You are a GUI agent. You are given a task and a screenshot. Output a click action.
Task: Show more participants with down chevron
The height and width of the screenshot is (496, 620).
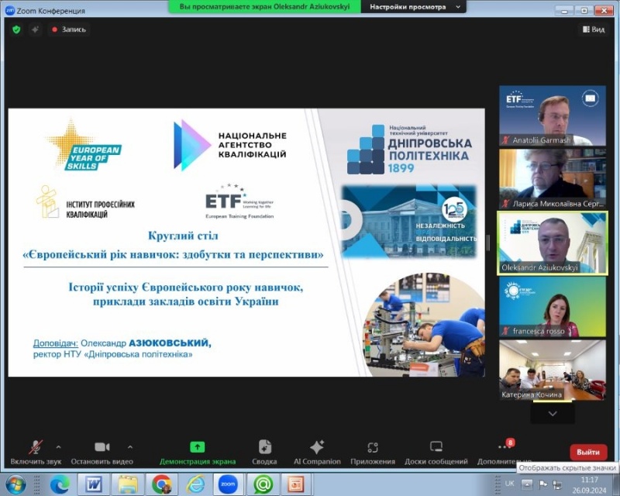(552, 414)
